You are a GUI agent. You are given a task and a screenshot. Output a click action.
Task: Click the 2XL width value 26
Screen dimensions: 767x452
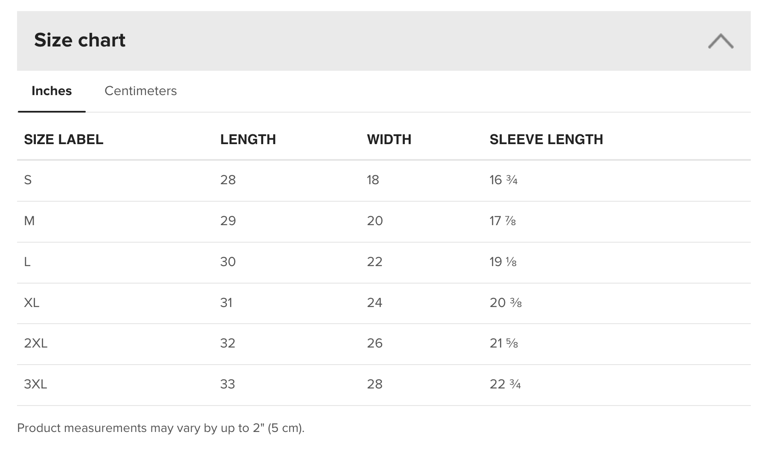[375, 343]
